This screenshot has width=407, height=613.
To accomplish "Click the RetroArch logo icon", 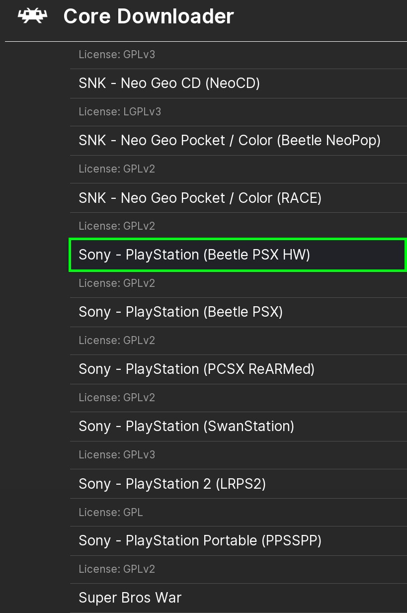I will click(32, 17).
